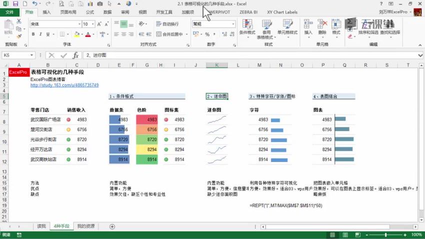Create a new blank document from the quick-access toolbar
Image resolution: width=425 pixels, height=239 pixels.
(25, 3)
